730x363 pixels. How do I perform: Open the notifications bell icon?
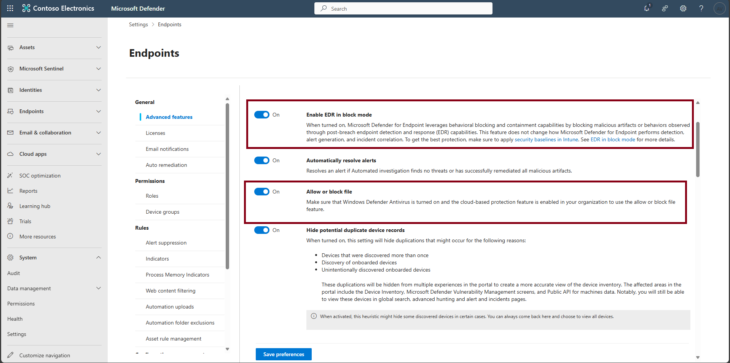coord(647,8)
